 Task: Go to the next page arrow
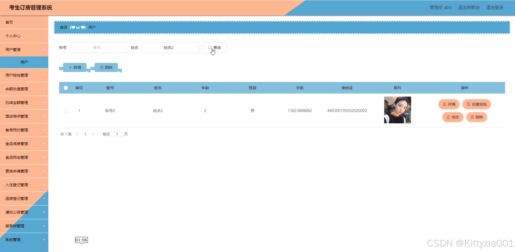93,134
